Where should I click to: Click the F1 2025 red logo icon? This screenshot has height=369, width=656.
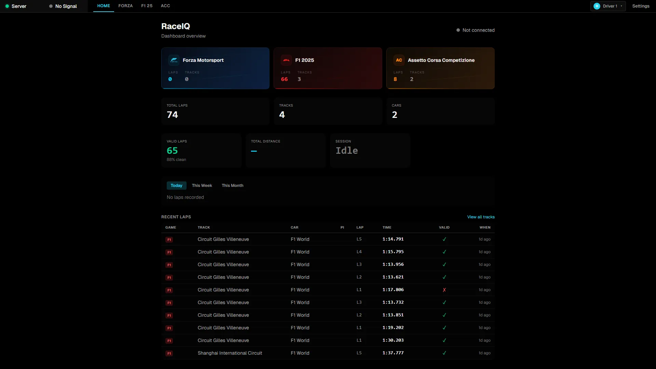(286, 60)
